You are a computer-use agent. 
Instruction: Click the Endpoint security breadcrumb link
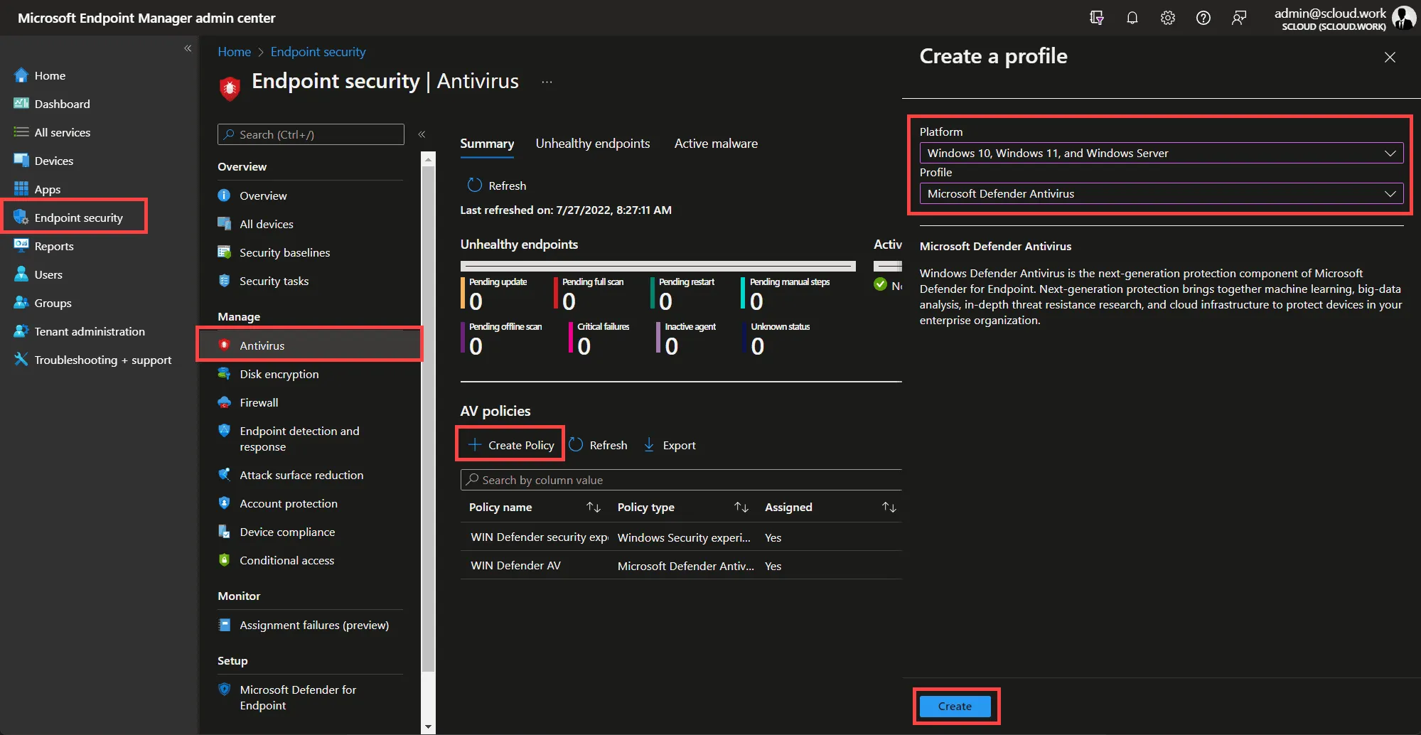(318, 52)
